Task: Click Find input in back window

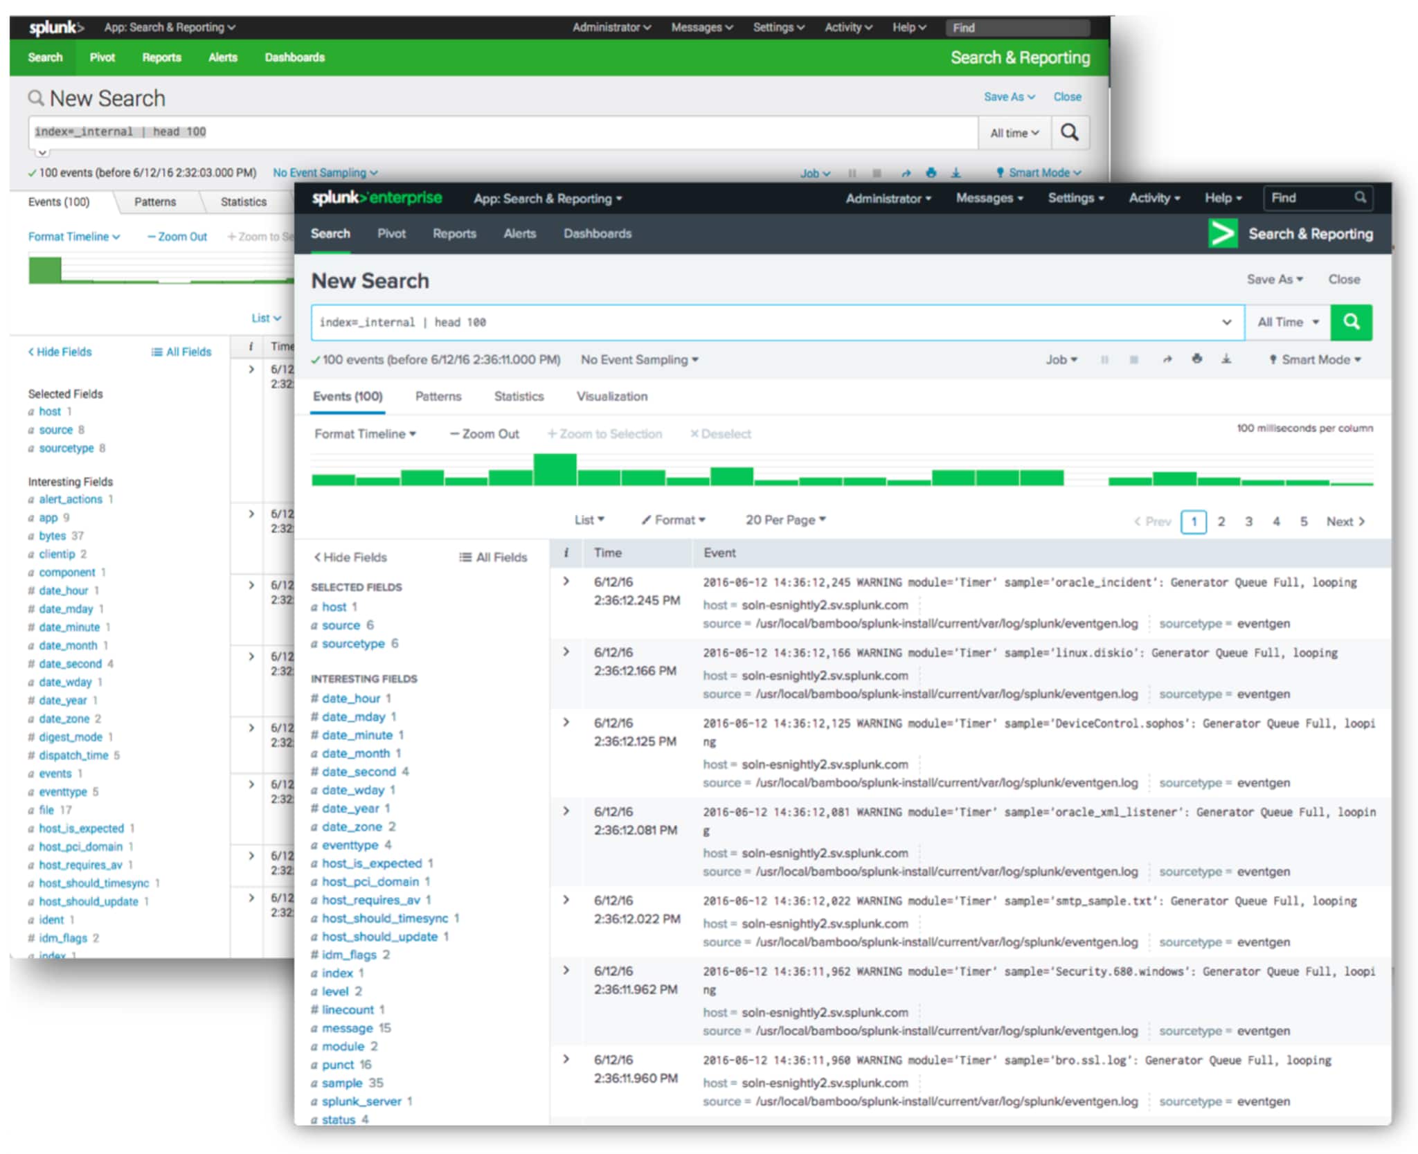Action: tap(1017, 28)
